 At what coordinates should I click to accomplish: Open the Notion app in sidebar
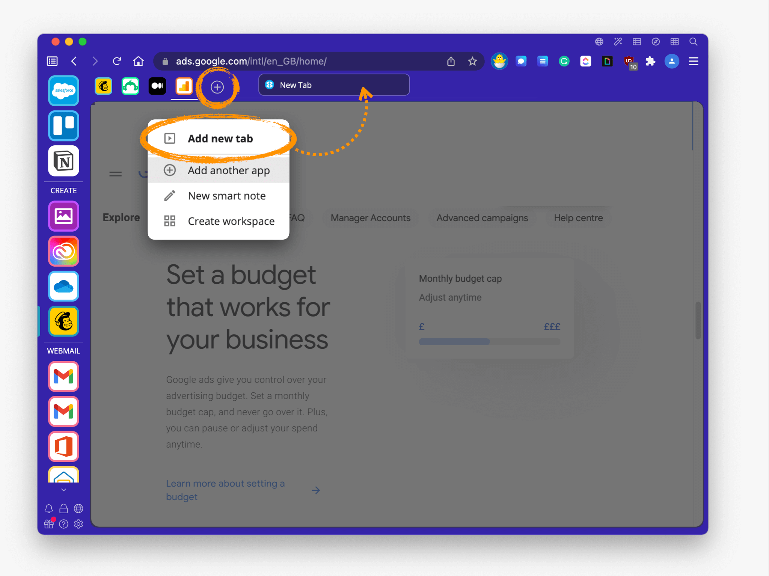[x=63, y=161]
